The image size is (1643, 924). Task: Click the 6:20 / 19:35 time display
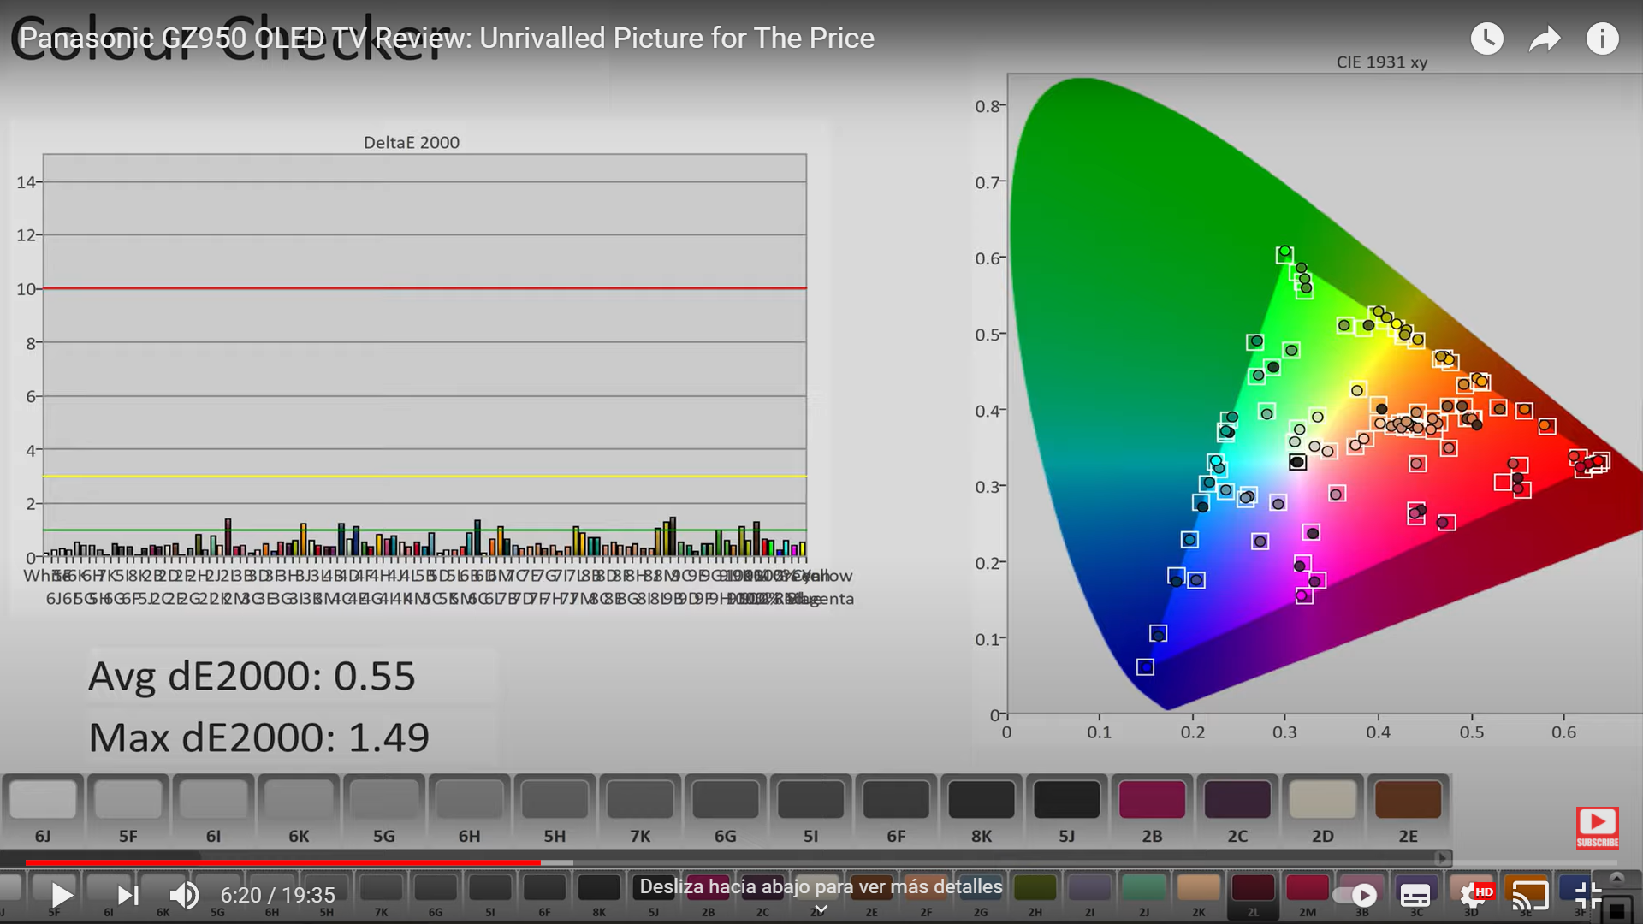277,895
